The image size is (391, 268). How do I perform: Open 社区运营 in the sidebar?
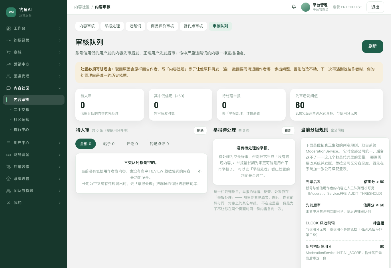coord(21,120)
